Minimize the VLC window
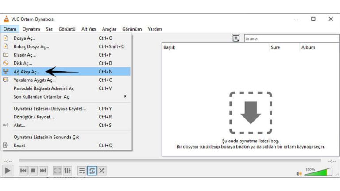The width and height of the screenshot is (340, 191). tap(296, 19)
